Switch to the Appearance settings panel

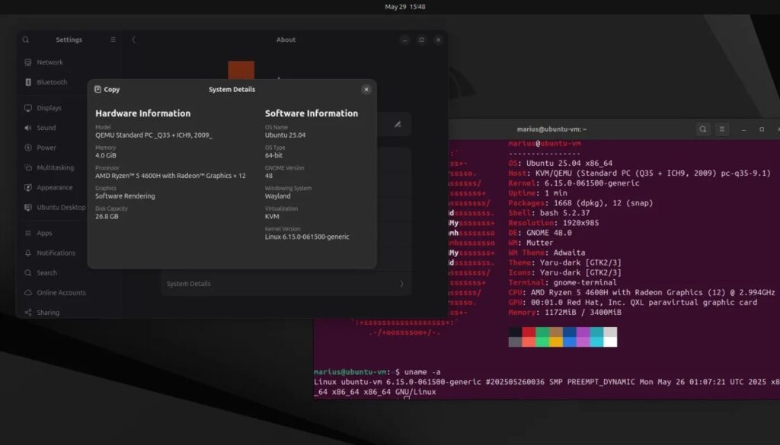coord(55,187)
